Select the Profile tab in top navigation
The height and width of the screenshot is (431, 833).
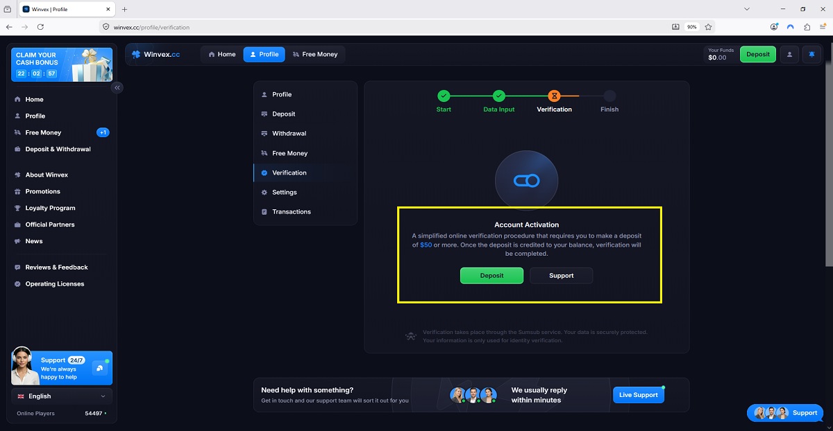(x=264, y=54)
